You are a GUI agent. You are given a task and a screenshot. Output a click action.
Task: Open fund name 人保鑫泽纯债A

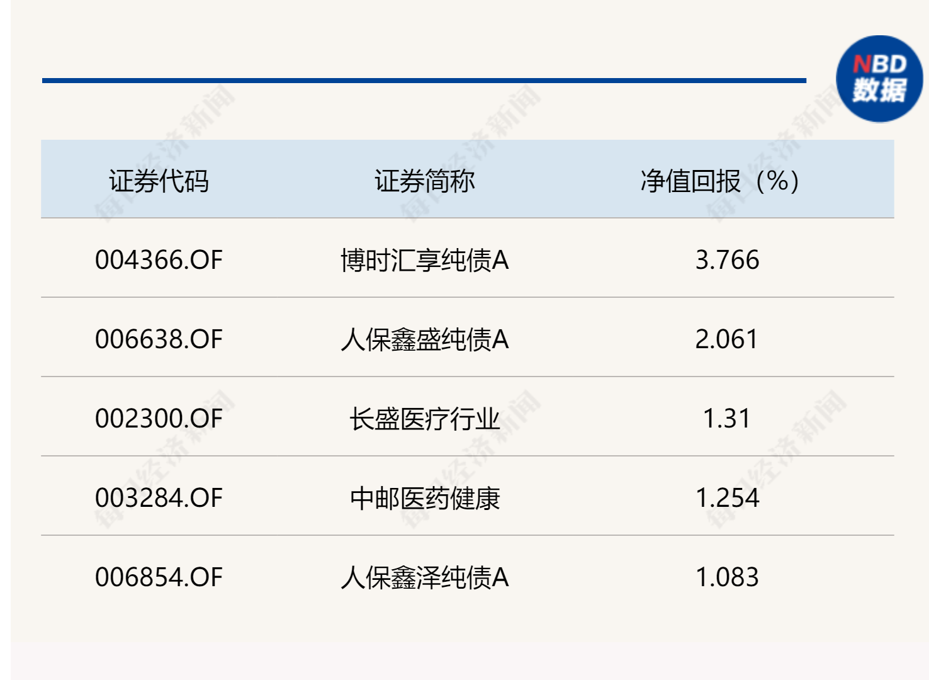[x=424, y=577]
